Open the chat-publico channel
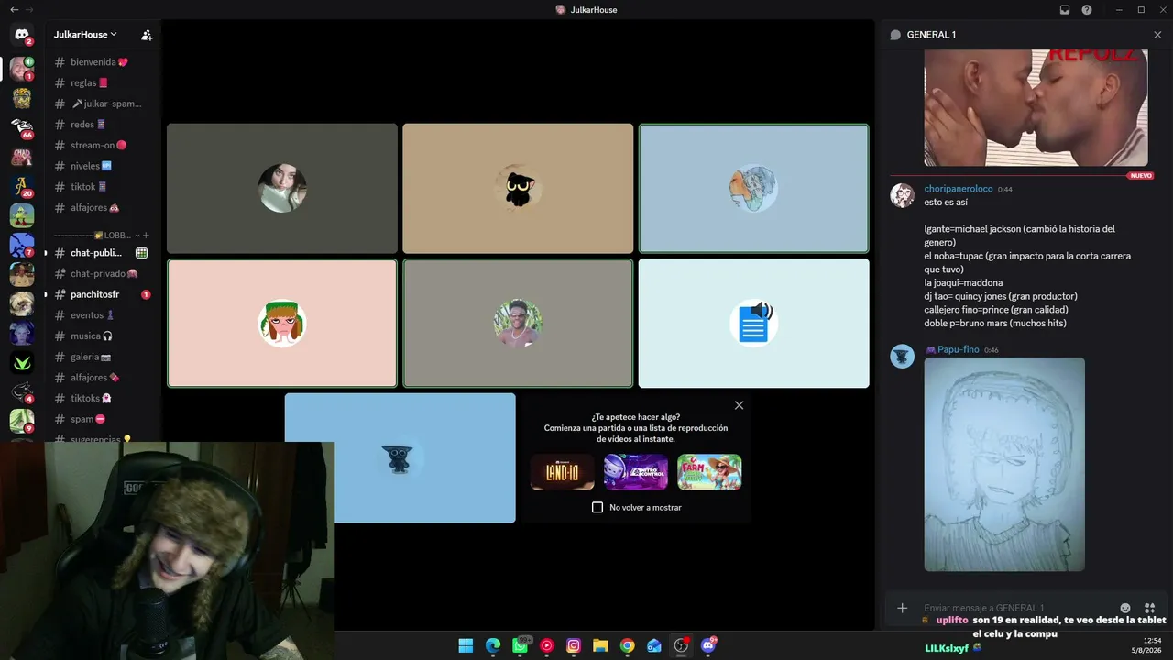 pos(96,253)
